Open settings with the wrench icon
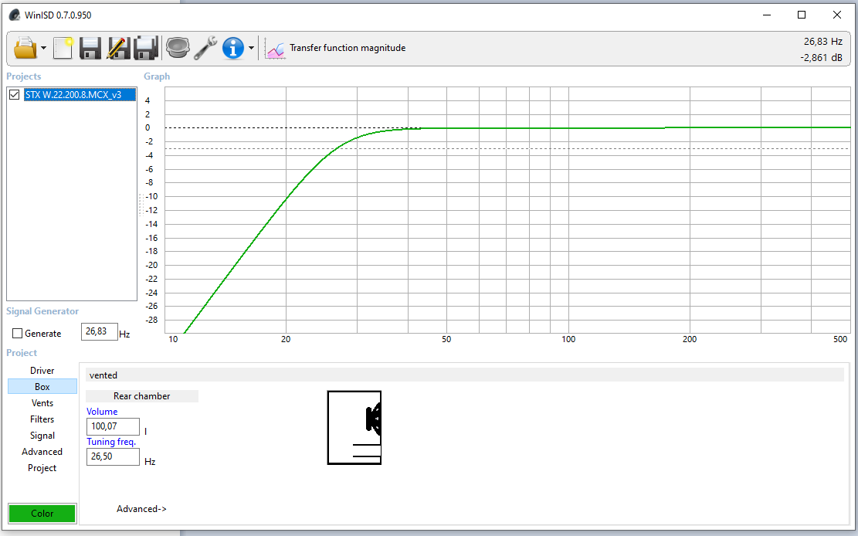This screenshot has width=858, height=536. point(205,48)
